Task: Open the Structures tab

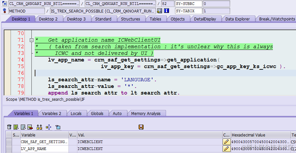Action: tap(130, 19)
